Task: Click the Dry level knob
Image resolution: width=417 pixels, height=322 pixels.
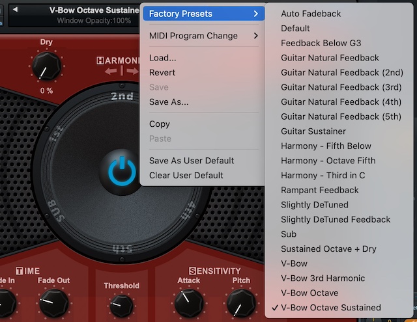Action: click(x=46, y=66)
